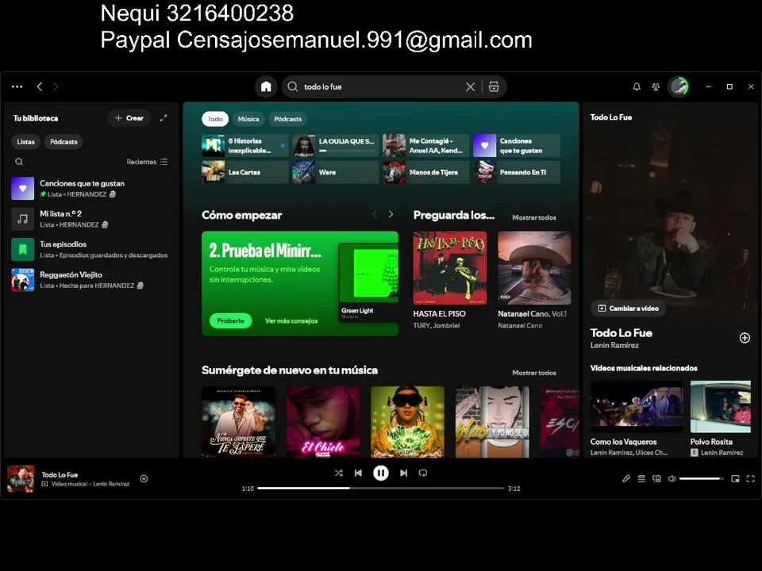Show all in Sumérgete de nuevo section
This screenshot has height=571, width=762.
534,373
